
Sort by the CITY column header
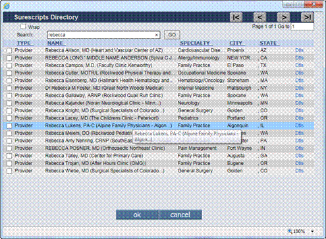237,43
